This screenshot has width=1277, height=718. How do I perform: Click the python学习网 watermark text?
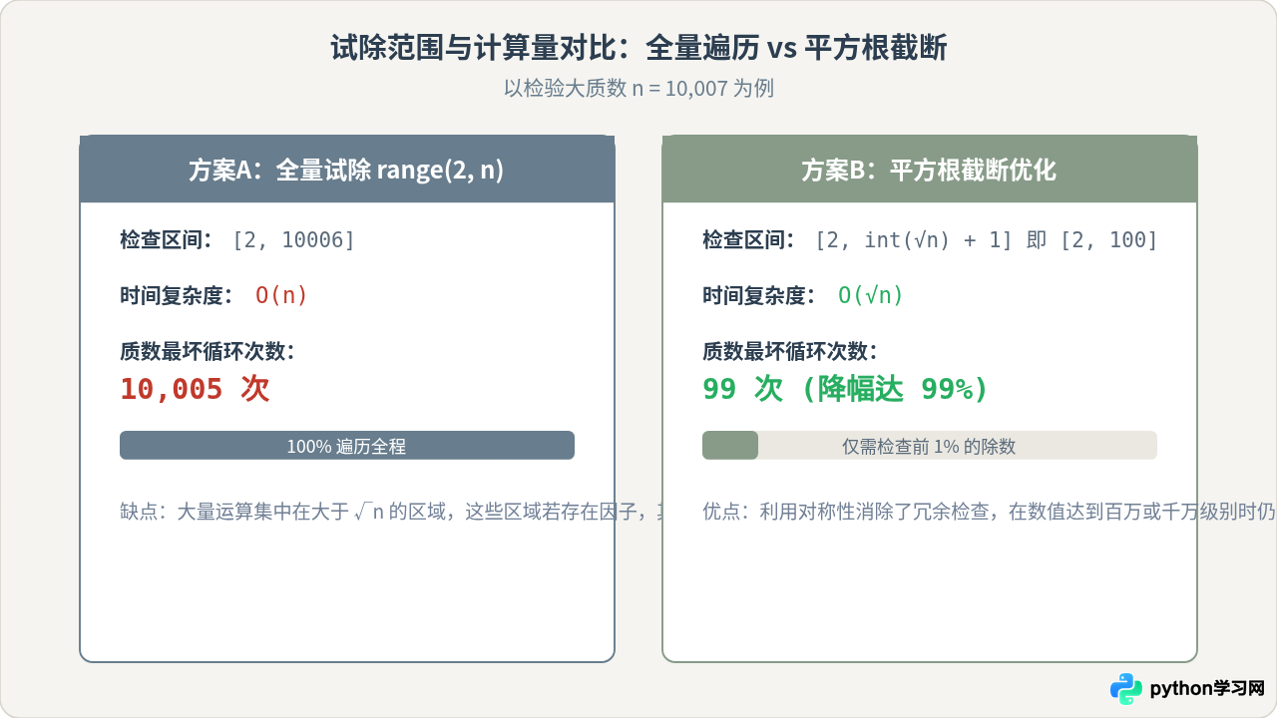click(x=1207, y=688)
